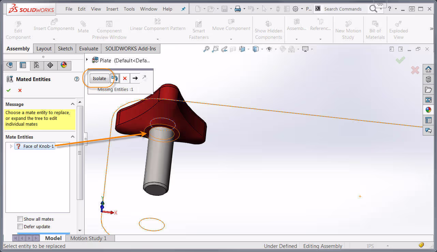Click the Select cursor icon

tap(264, 9)
